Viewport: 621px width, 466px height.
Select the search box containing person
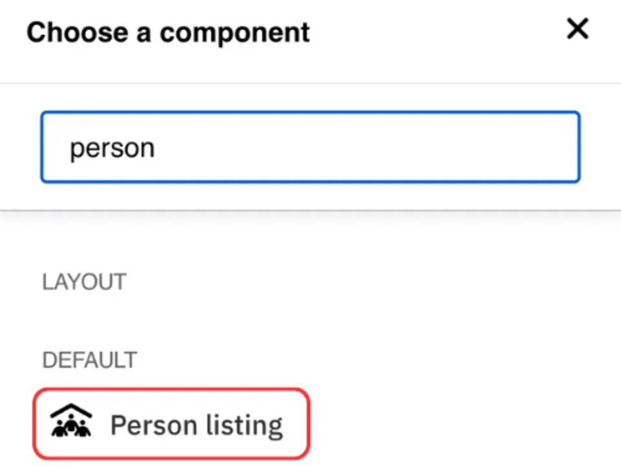pyautogui.click(x=310, y=147)
